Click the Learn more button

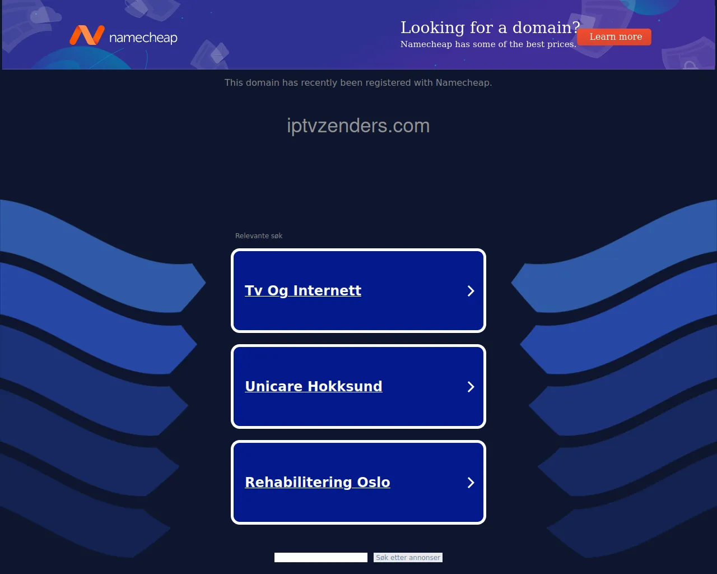tap(614, 37)
